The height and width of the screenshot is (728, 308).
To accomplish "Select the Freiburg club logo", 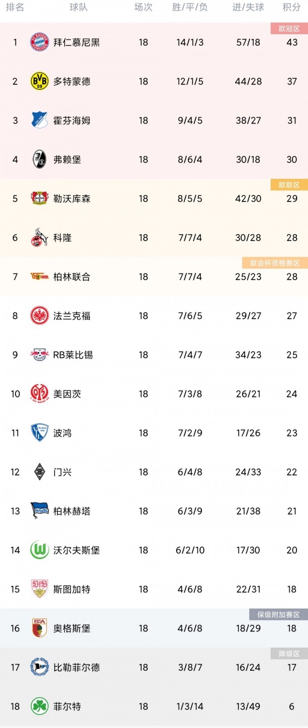I will pos(40,159).
